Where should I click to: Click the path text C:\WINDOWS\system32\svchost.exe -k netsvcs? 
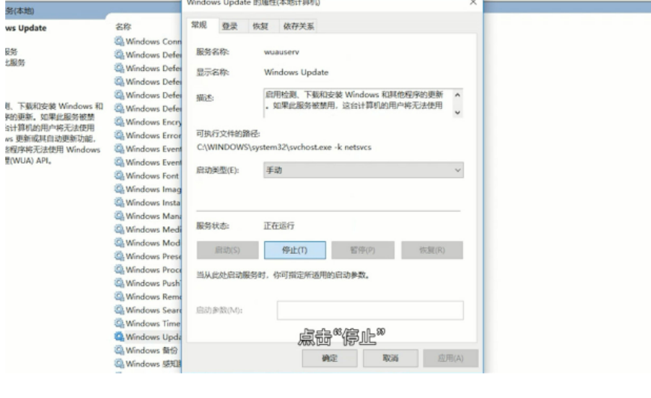point(284,147)
